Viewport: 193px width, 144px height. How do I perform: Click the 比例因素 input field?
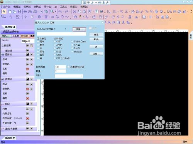click(61, 67)
